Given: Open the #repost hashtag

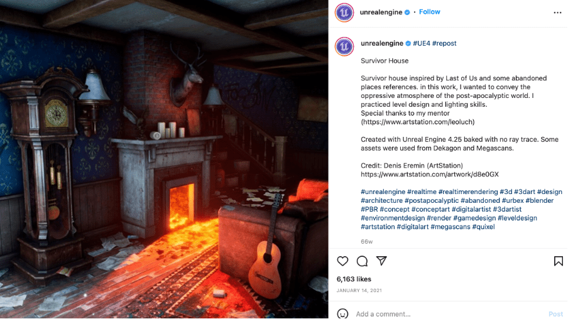Looking at the screenshot, I should click(444, 43).
